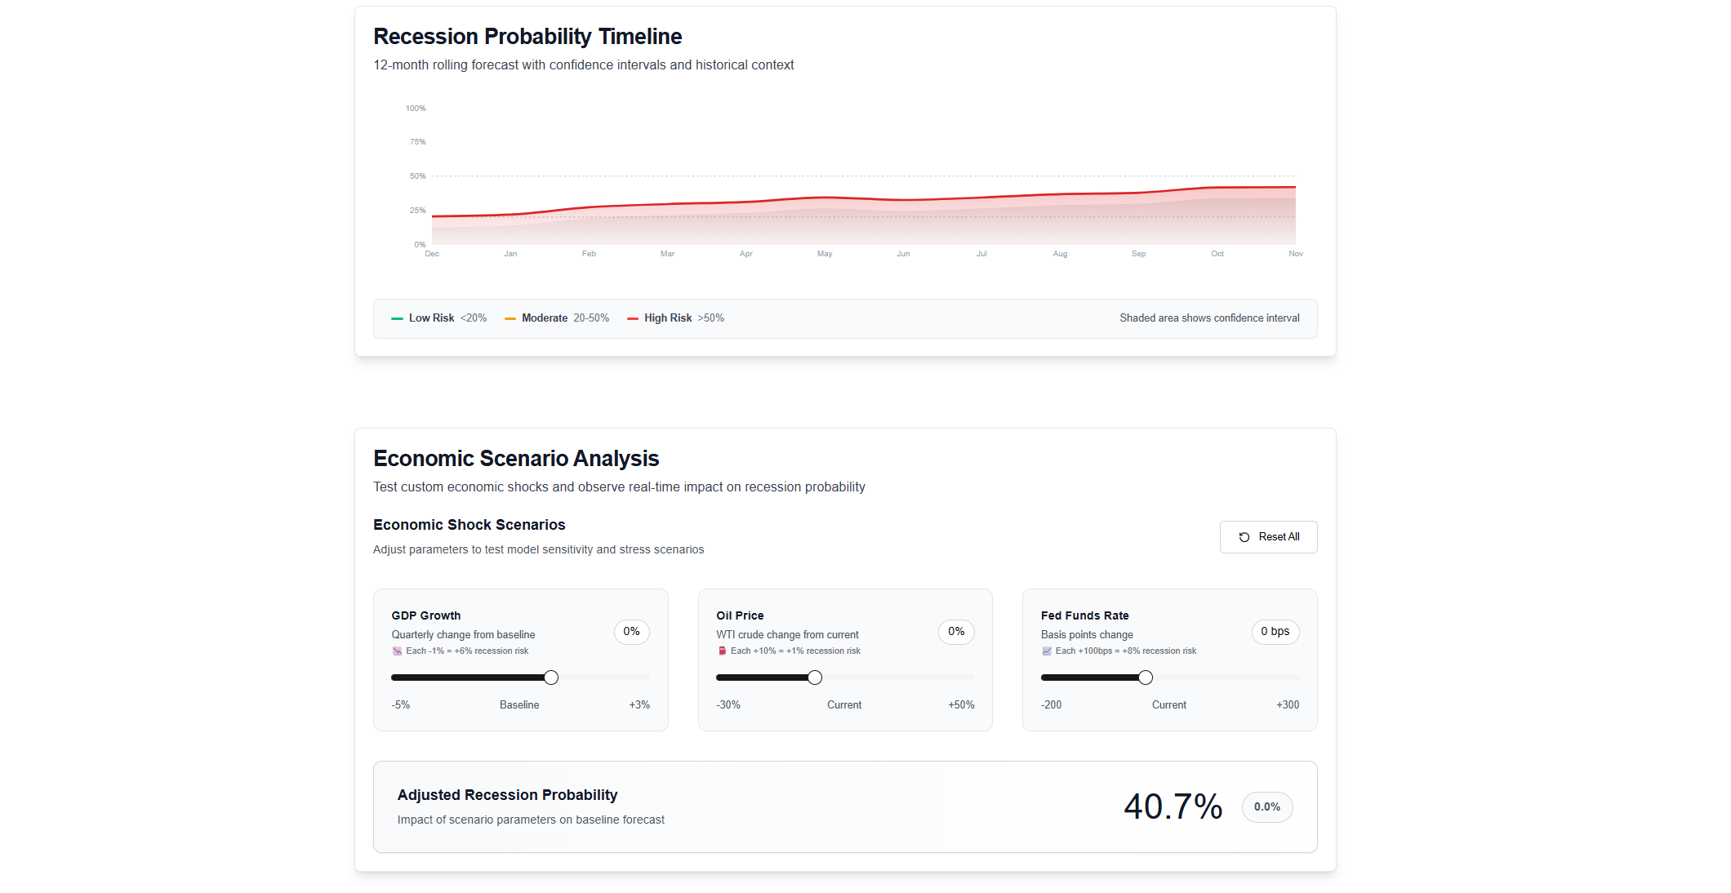The width and height of the screenshot is (1731, 893).
Task: Open the 0 bps badge on Fed Funds Rate card
Action: coord(1275,632)
